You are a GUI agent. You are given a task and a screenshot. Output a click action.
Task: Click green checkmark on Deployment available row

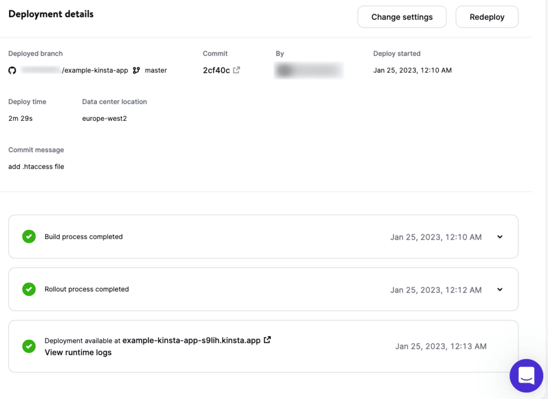[x=28, y=346]
